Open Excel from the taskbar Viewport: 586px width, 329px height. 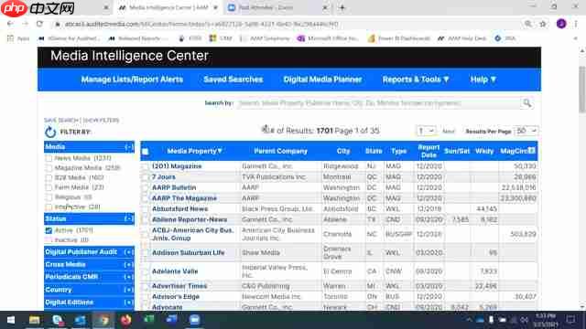[x=148, y=319]
